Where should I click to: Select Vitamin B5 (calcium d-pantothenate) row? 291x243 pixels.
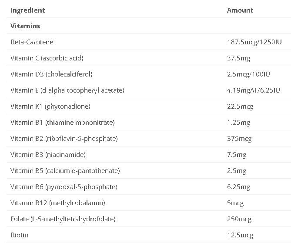tap(65, 171)
